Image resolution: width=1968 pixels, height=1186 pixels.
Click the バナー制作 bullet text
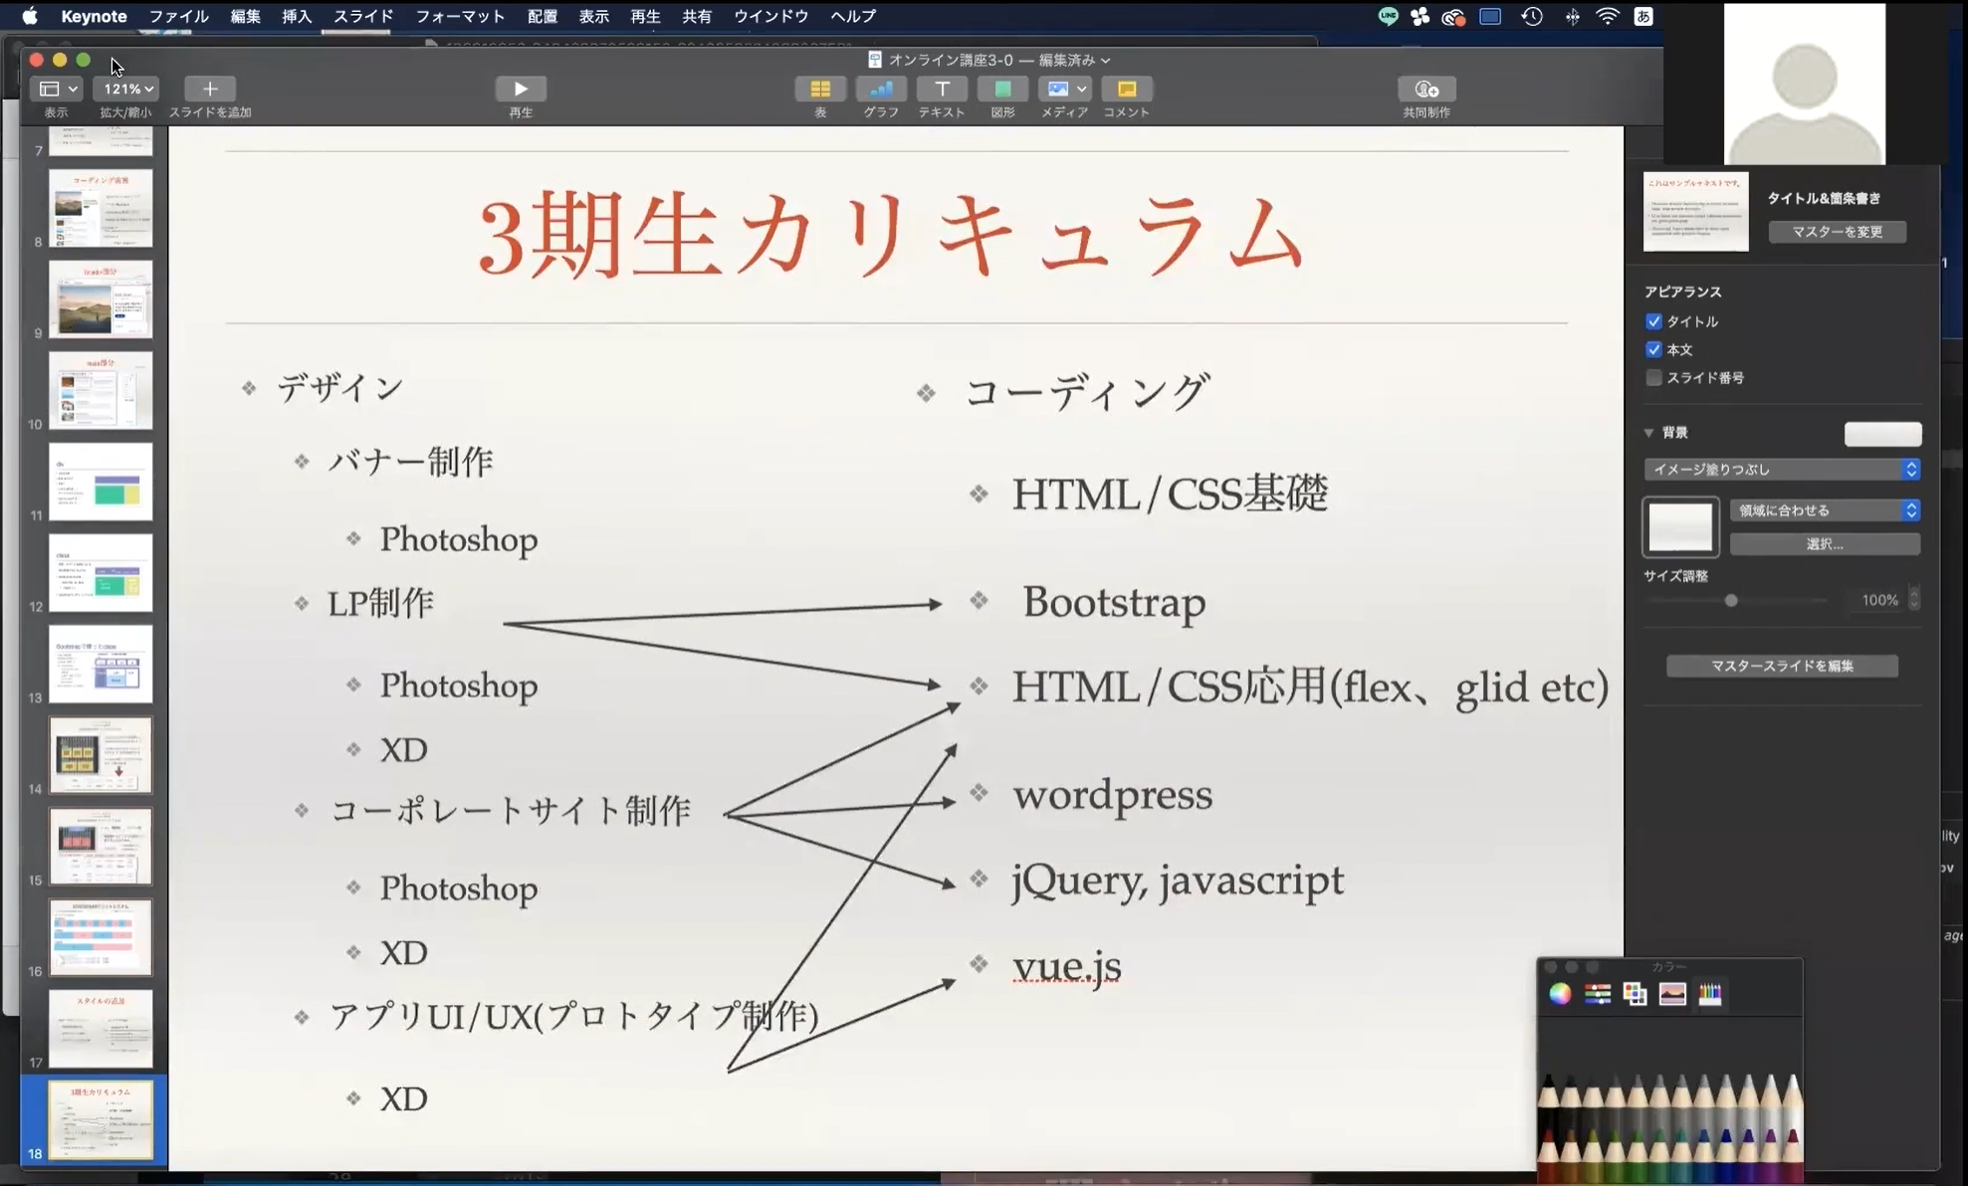point(410,461)
